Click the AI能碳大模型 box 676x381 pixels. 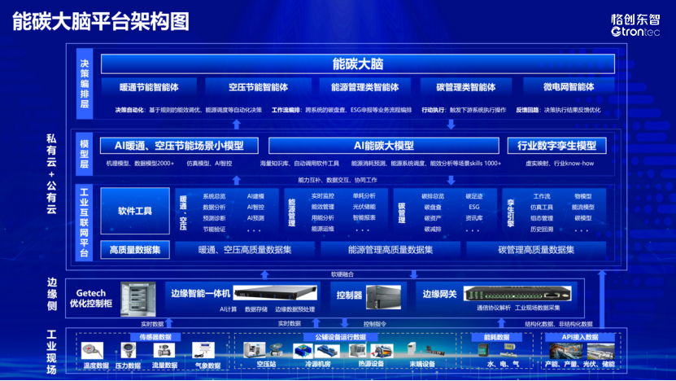[x=384, y=146]
